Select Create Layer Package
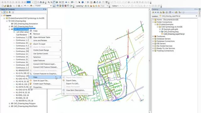This screenshot has height=113, width=201. (x=45, y=84)
